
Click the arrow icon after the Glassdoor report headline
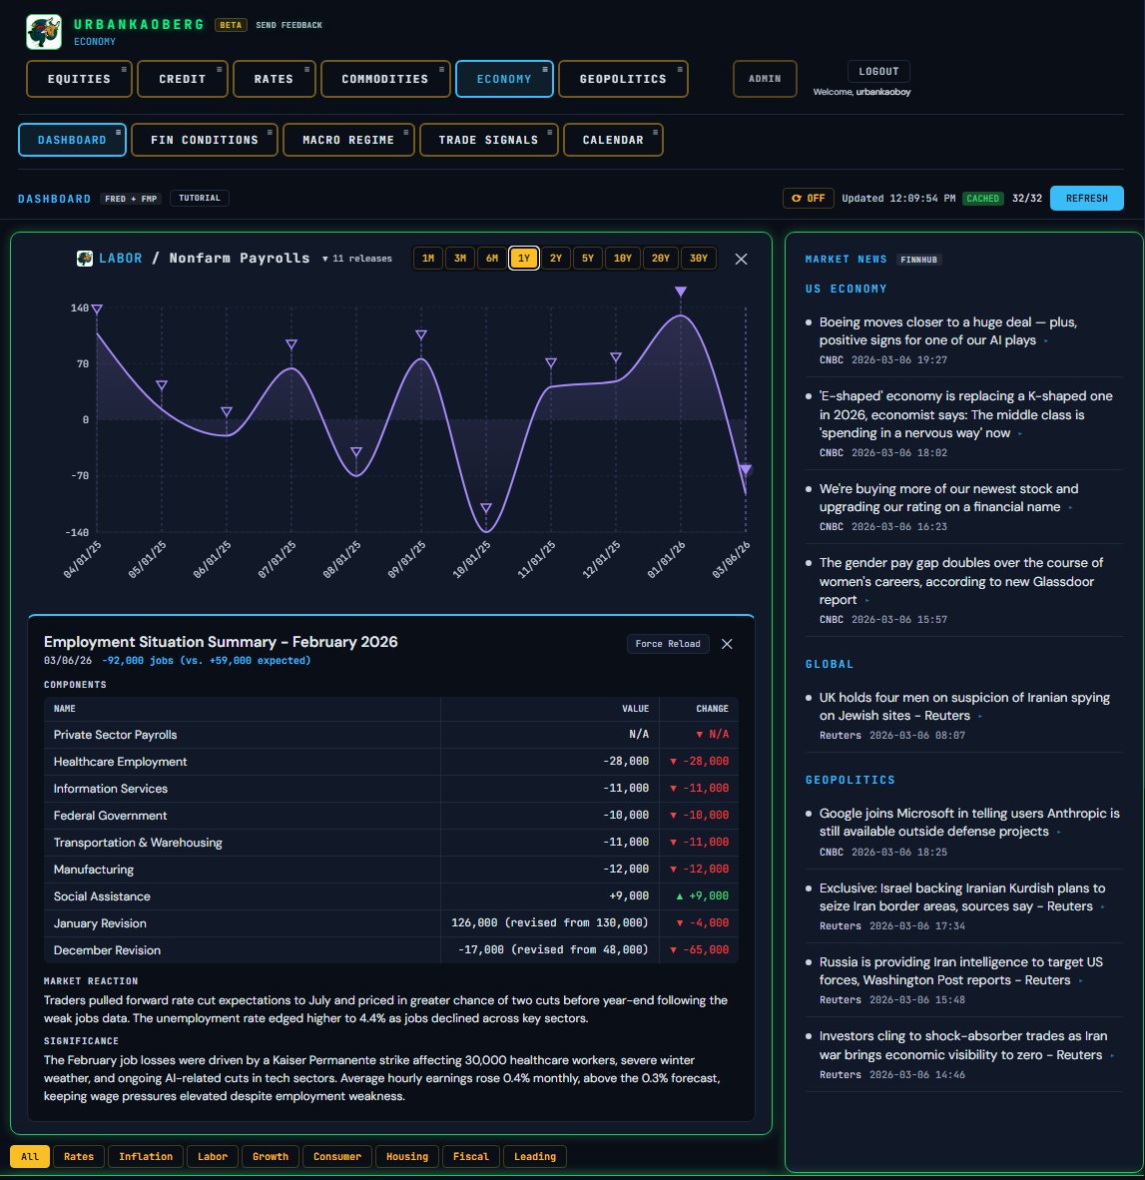(866, 601)
